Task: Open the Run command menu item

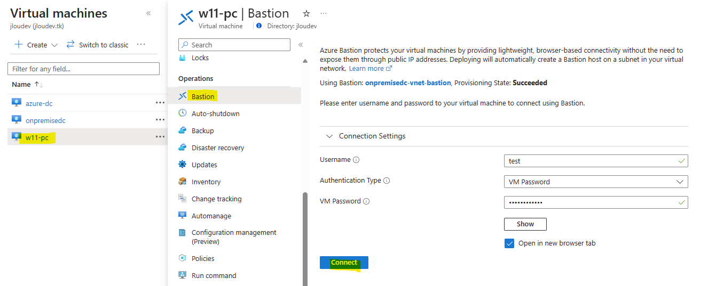Action: tap(214, 275)
